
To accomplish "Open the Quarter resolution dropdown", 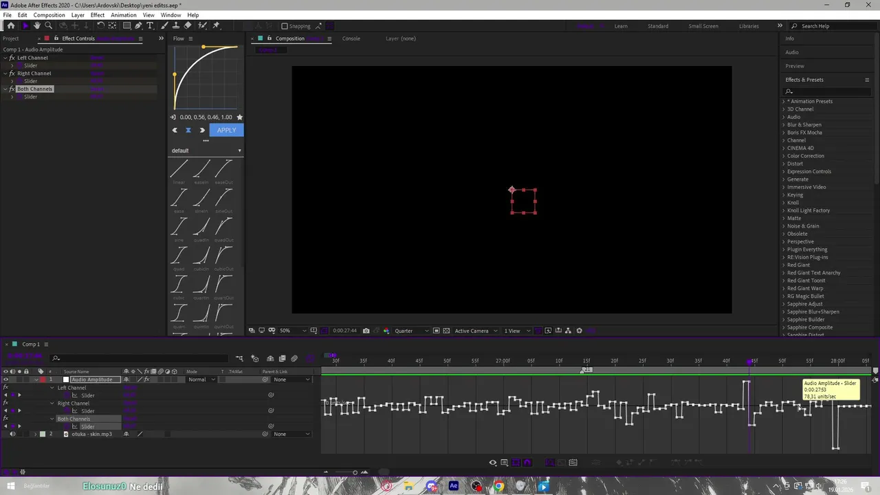I will pyautogui.click(x=412, y=331).
